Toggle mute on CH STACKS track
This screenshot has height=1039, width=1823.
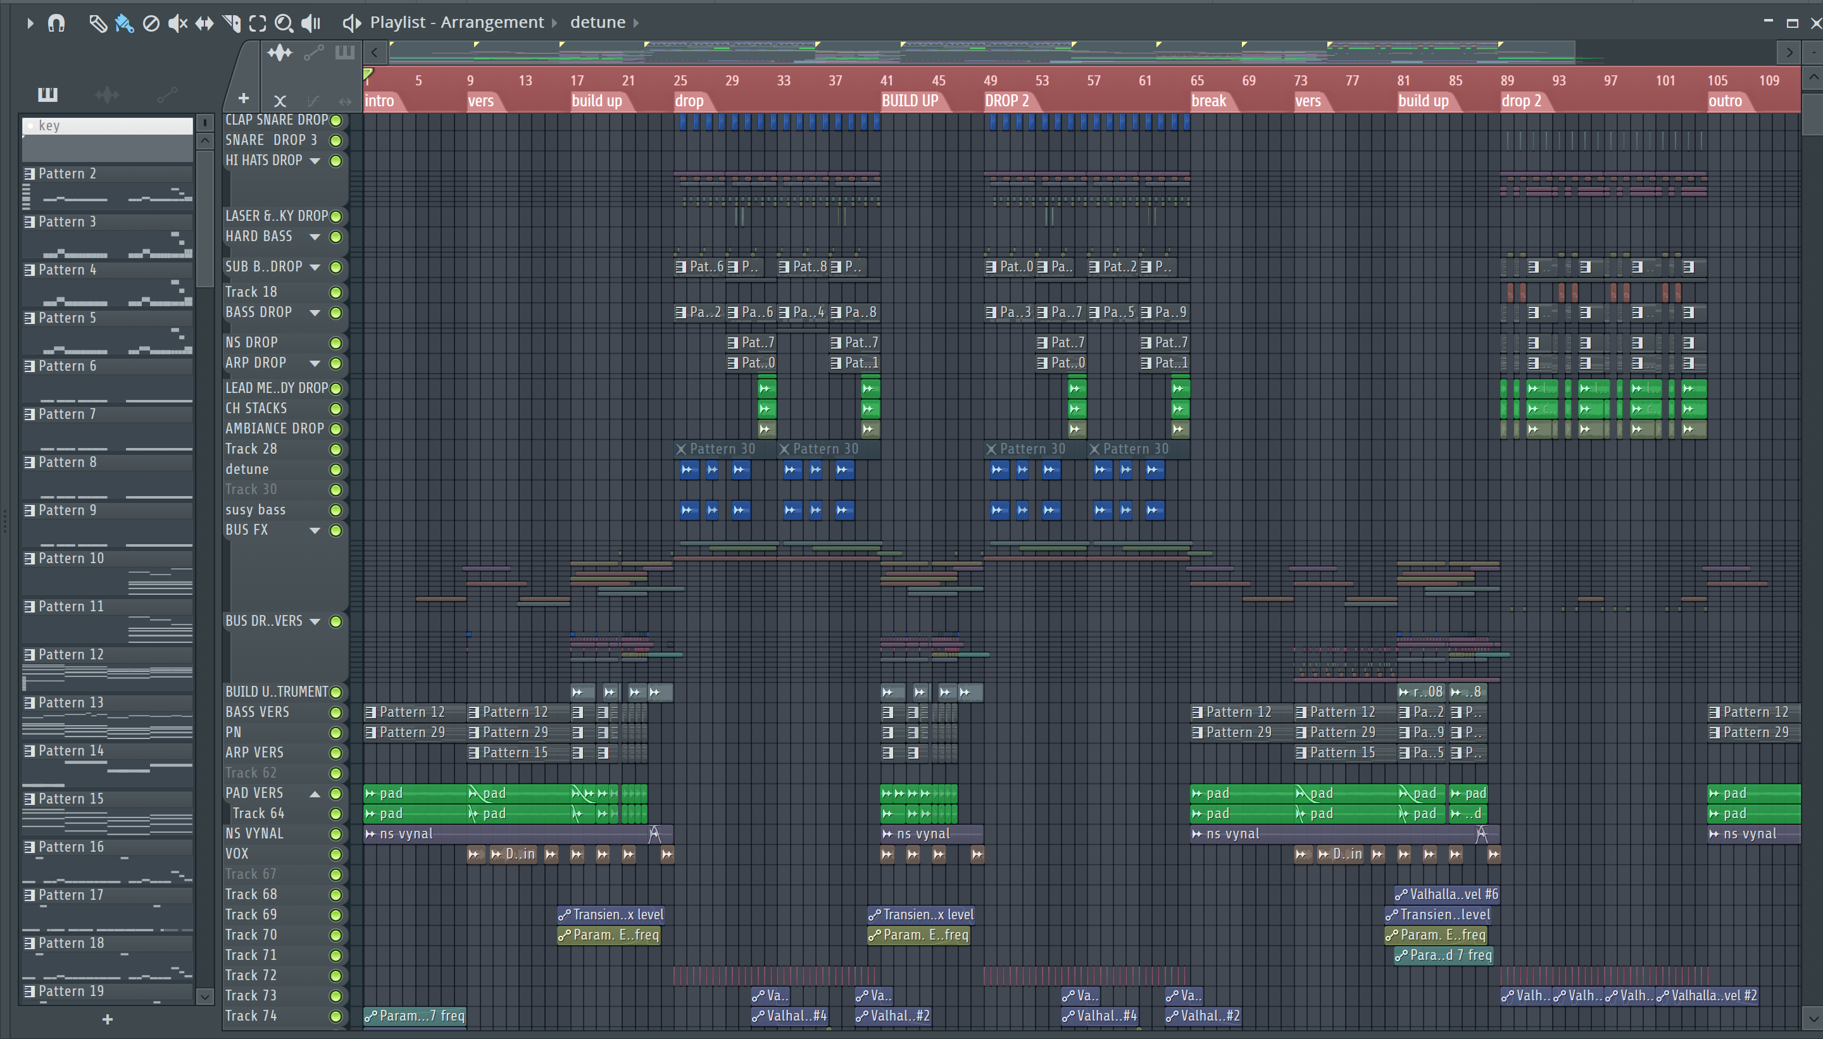point(335,409)
